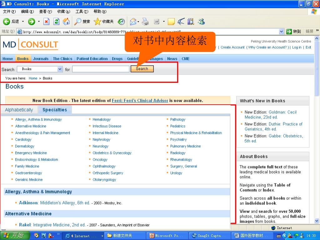Open the 收藏(A) menu
The width and height of the screenshot is (320, 240).
pos(64,12)
